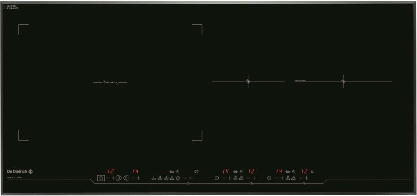Tap the Boost key left of the timer clock
The height and width of the screenshot is (196, 417).
pos(172,178)
